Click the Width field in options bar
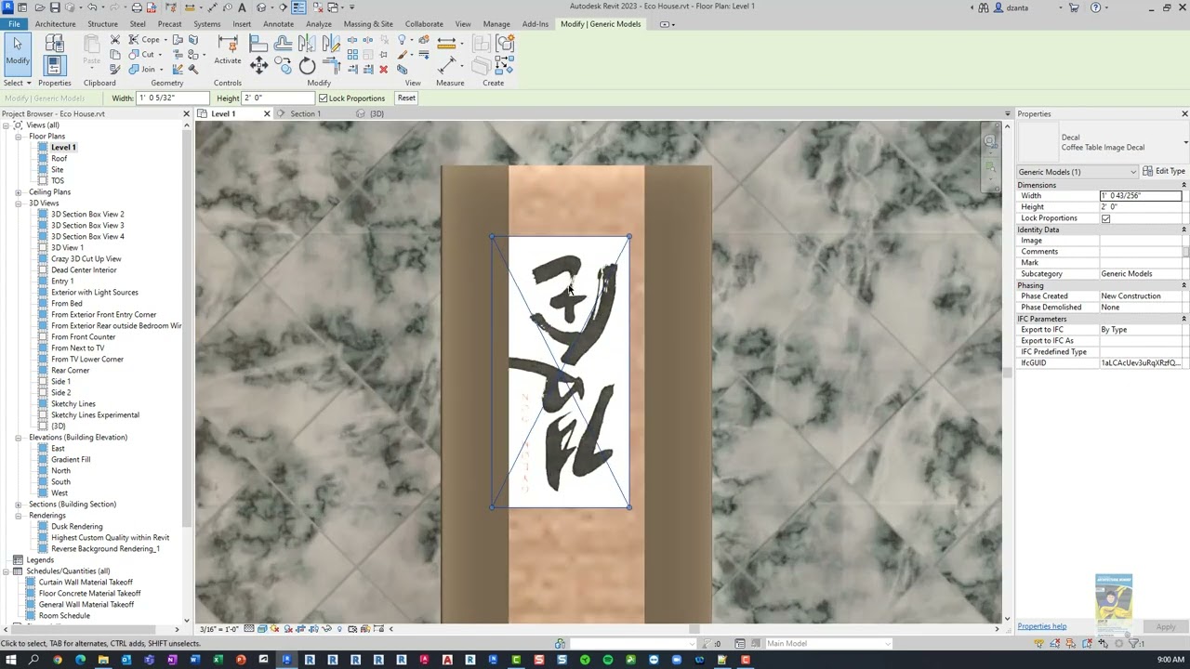The height and width of the screenshot is (669, 1190). coord(175,98)
